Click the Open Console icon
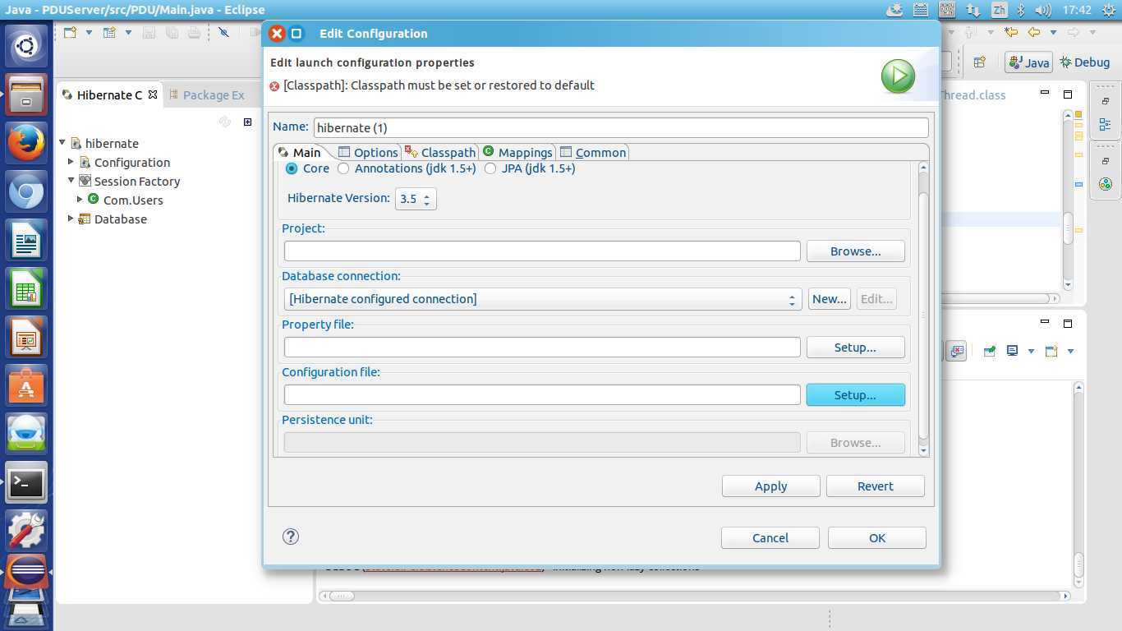The width and height of the screenshot is (1122, 631). coord(1051,351)
